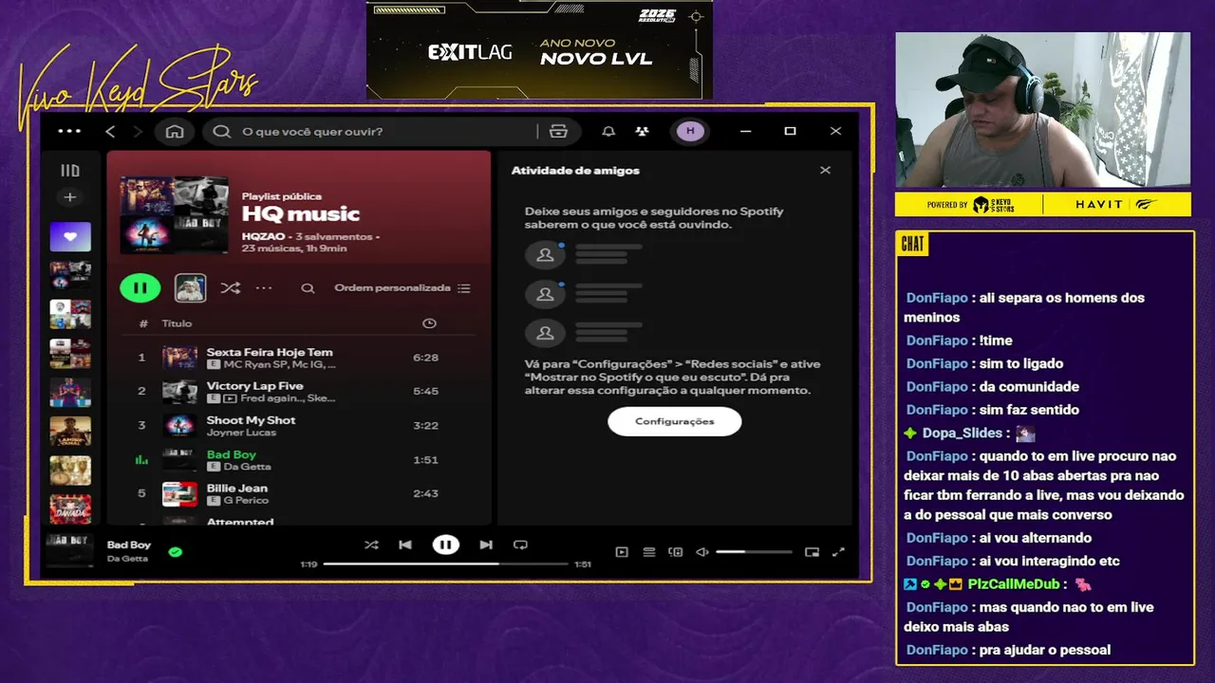Screen dimensions: 1215x683
Task: Open the Friend Activity icon in the top bar
Action: pos(643,131)
